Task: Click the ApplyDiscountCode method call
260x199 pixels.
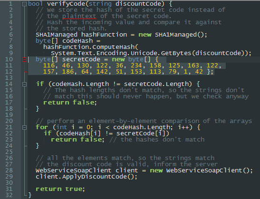Action: (x=95, y=177)
